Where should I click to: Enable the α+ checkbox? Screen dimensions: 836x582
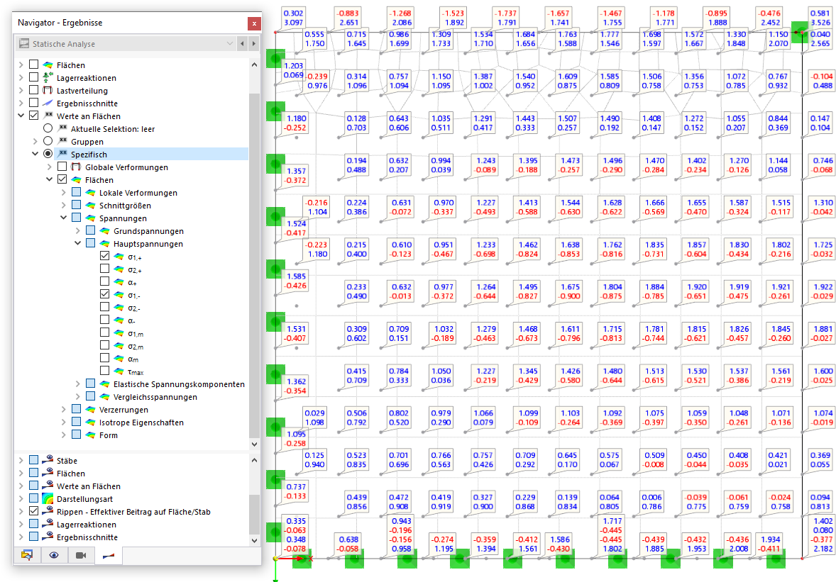tap(104, 281)
